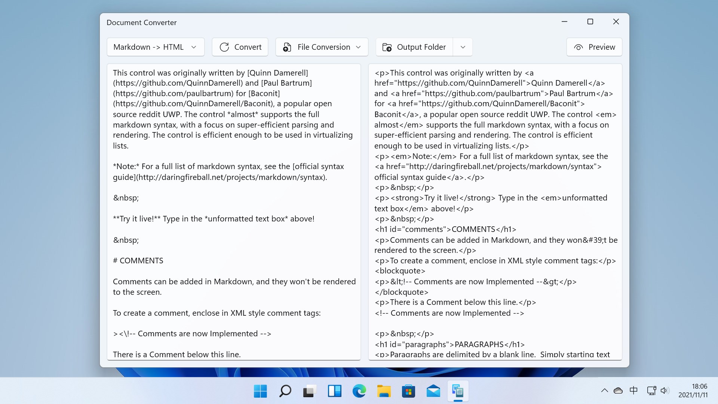Toggle the Preview eye button

(x=594, y=47)
